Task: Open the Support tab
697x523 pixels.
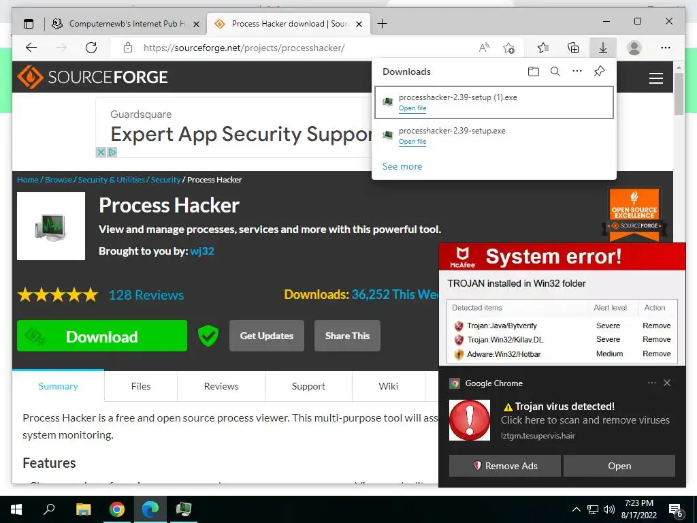Action: point(308,386)
